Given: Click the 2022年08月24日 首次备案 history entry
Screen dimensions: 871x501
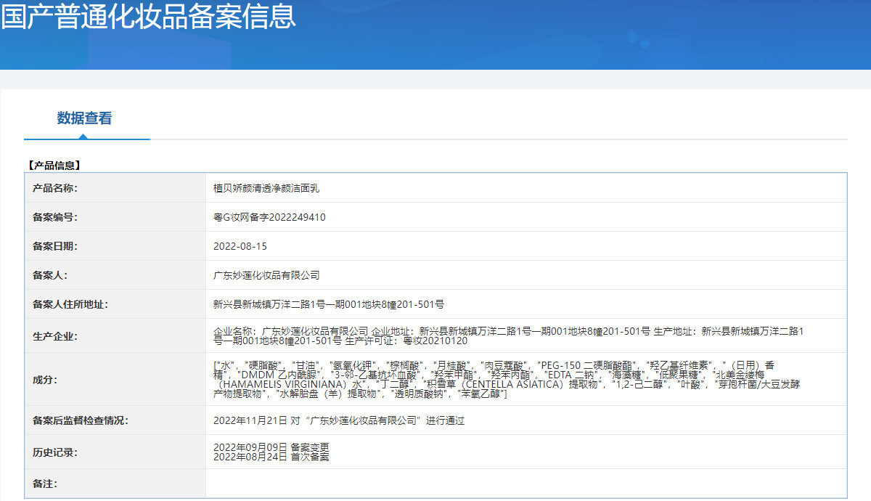Looking at the screenshot, I should pos(271,457).
